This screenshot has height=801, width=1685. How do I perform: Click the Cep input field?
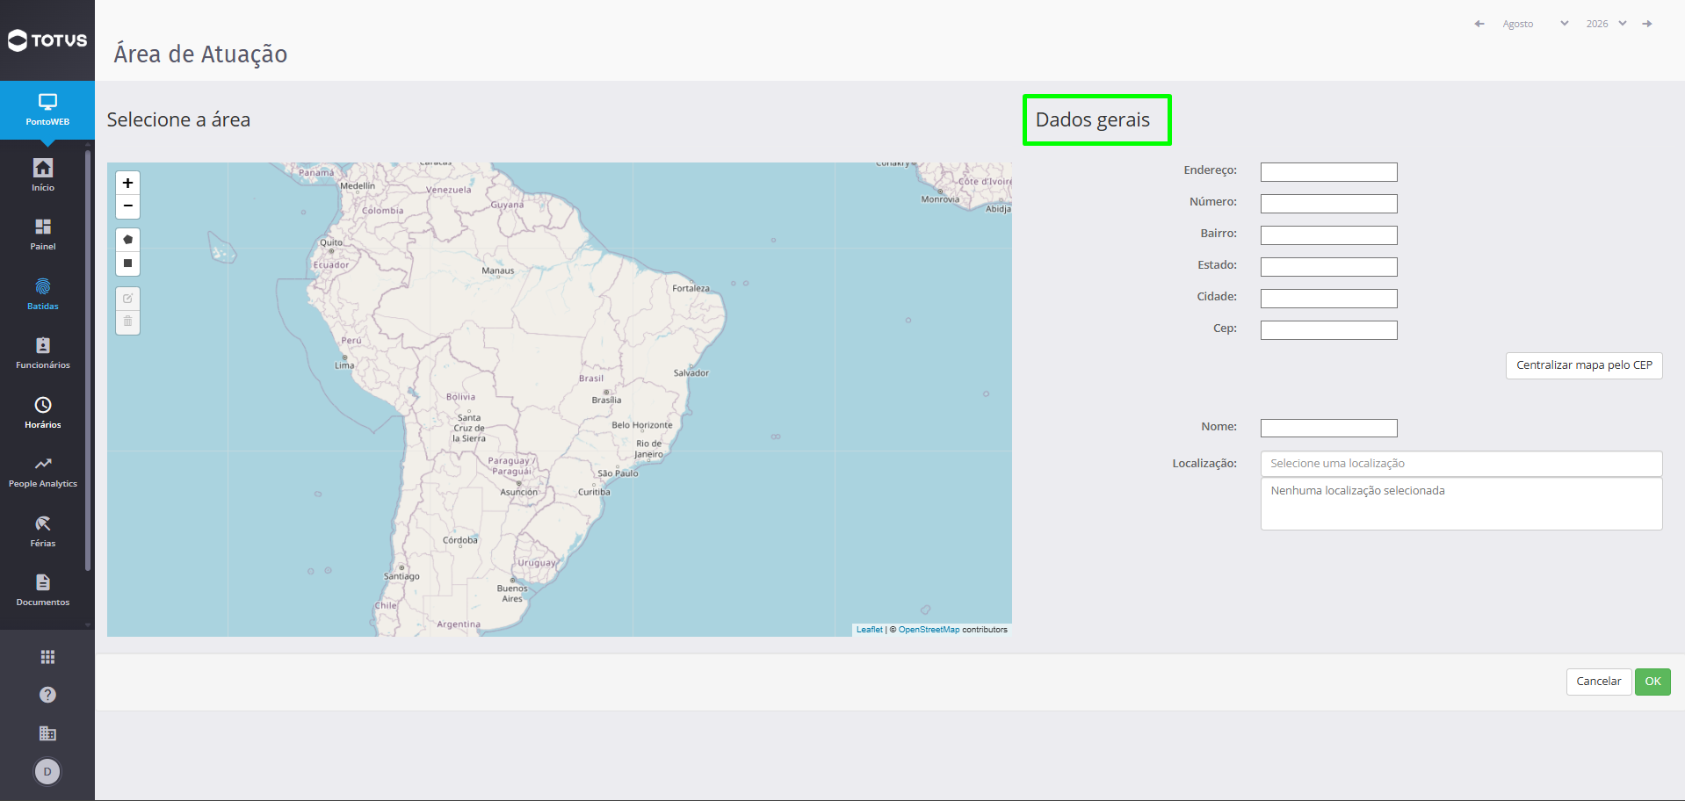(1328, 330)
